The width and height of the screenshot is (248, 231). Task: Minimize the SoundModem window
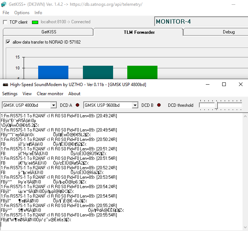(x=208, y=85)
